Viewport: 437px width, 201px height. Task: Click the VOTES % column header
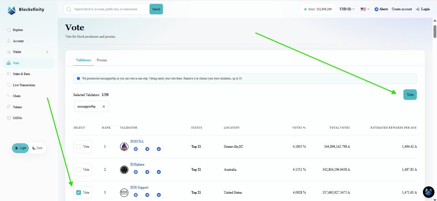coord(299,128)
